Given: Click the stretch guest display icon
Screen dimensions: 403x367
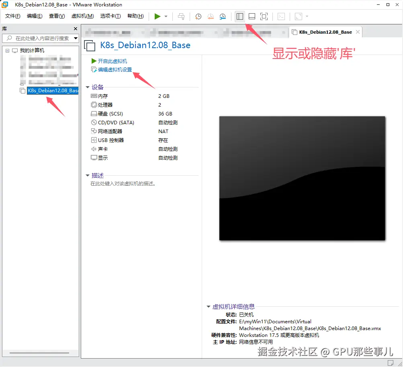Looking at the screenshot, I should click(299, 16).
